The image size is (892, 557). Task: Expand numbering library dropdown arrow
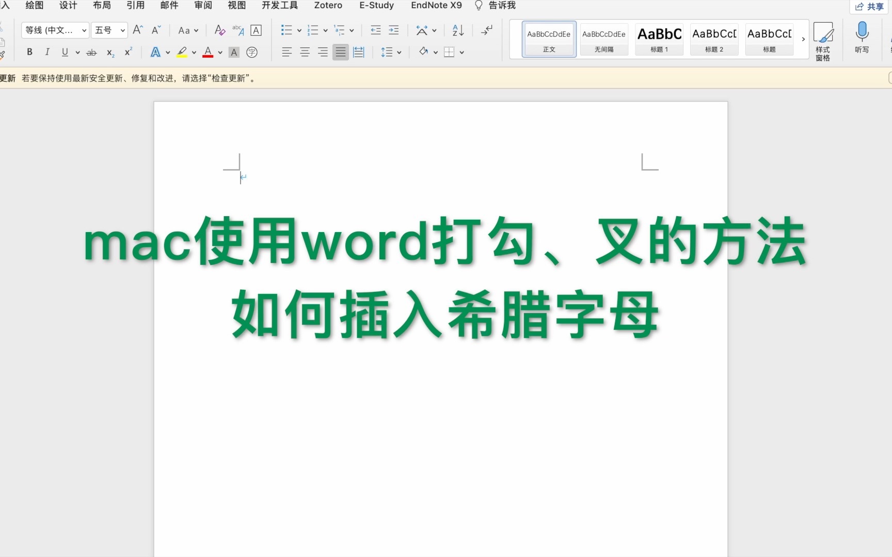[326, 30]
